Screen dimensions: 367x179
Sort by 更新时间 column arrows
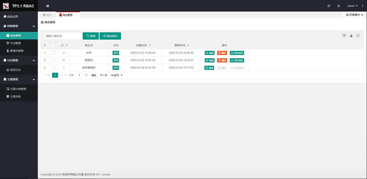click(x=188, y=45)
